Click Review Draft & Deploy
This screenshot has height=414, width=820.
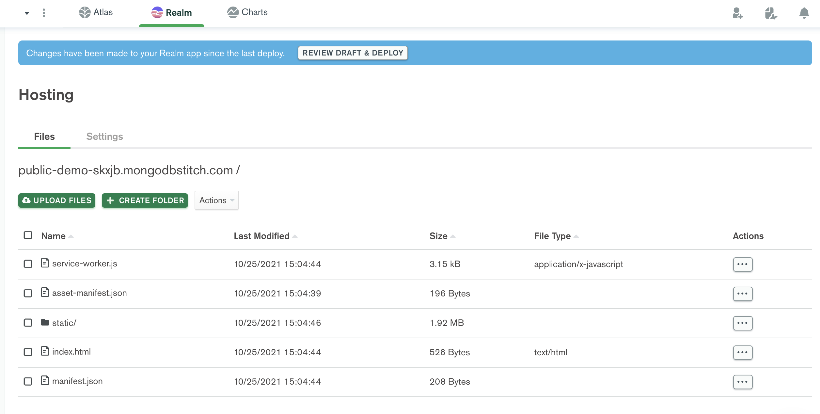tap(353, 53)
